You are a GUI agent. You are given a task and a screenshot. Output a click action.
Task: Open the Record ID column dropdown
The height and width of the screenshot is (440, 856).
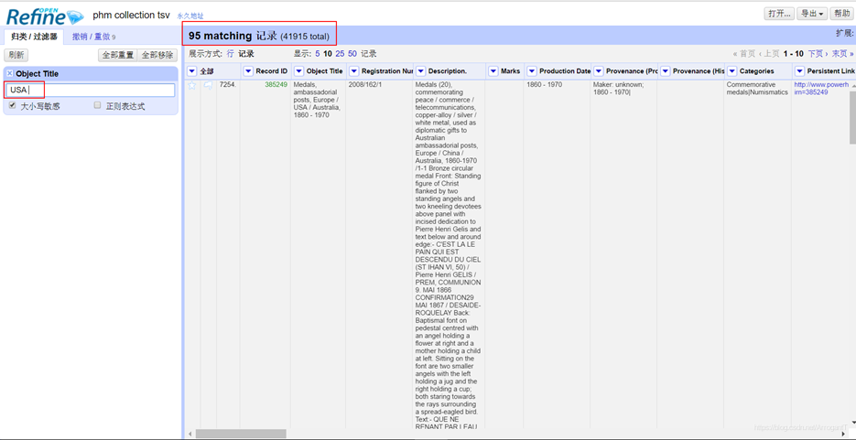(x=248, y=70)
